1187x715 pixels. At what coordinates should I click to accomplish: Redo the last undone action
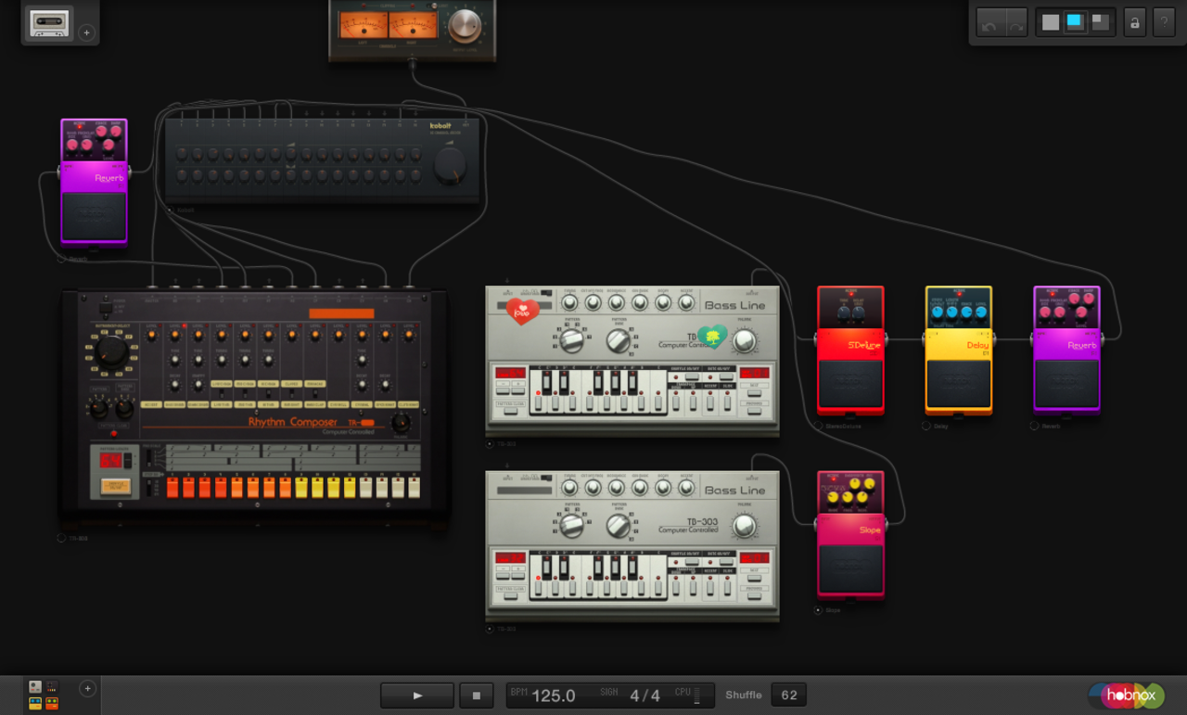pyautogui.click(x=1015, y=23)
